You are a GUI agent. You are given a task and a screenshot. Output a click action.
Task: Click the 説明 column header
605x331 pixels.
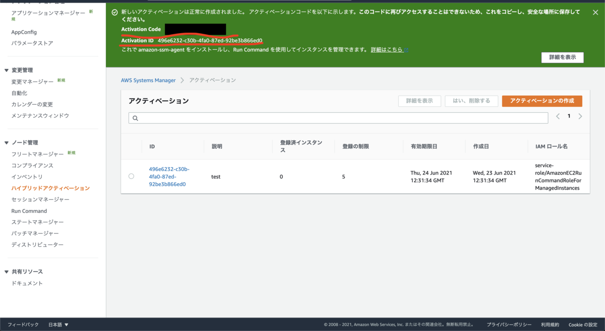point(217,146)
